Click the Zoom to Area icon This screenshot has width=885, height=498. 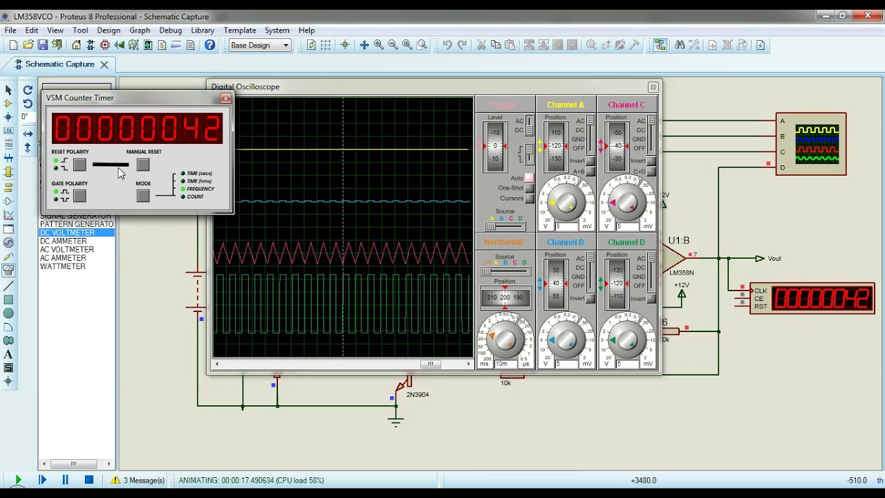pos(422,45)
